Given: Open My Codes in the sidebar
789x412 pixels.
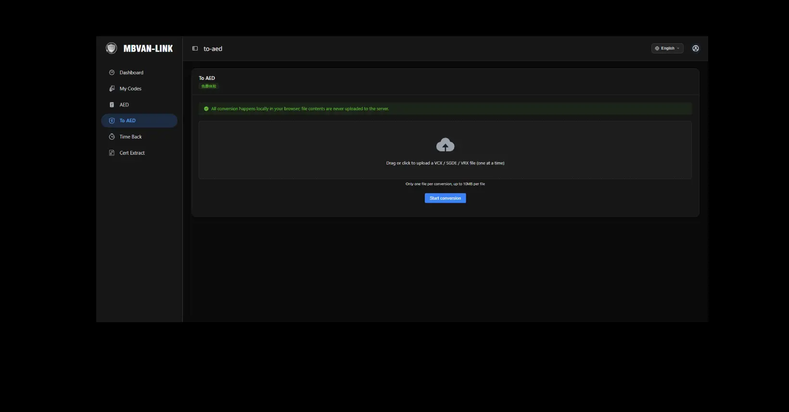Looking at the screenshot, I should tap(139, 89).
